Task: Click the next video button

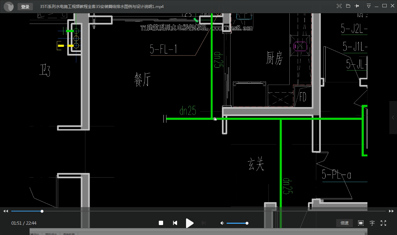Action: click(x=204, y=223)
